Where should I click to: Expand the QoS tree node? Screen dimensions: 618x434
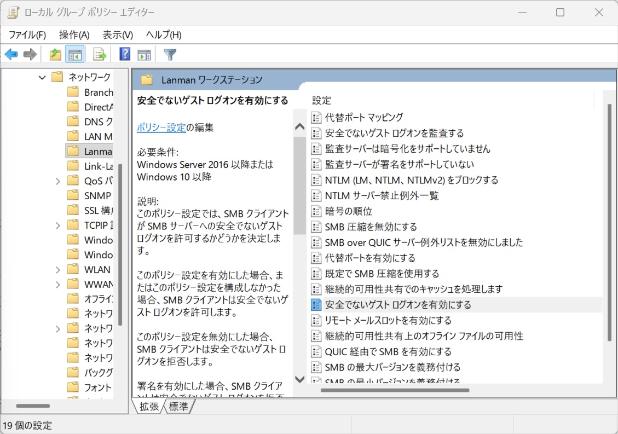[58, 181]
